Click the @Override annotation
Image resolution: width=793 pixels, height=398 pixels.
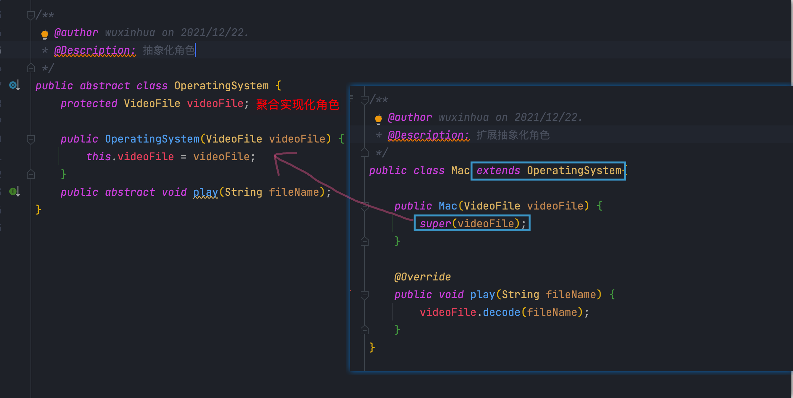[422, 277]
